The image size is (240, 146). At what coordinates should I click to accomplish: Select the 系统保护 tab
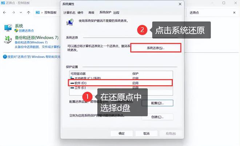point(105,12)
